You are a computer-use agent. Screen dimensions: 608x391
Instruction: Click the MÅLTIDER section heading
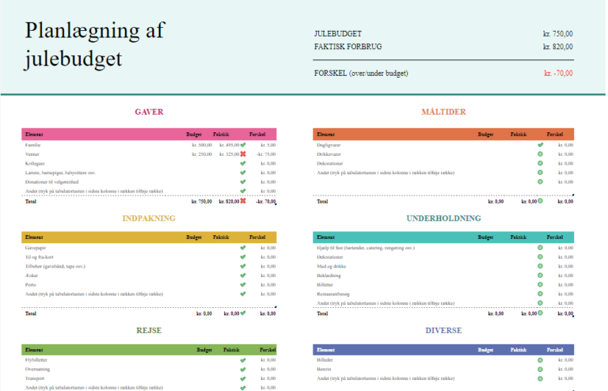pos(443,112)
